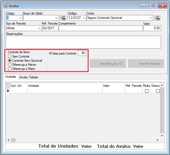Click the Importar Arquivo button

point(146,64)
